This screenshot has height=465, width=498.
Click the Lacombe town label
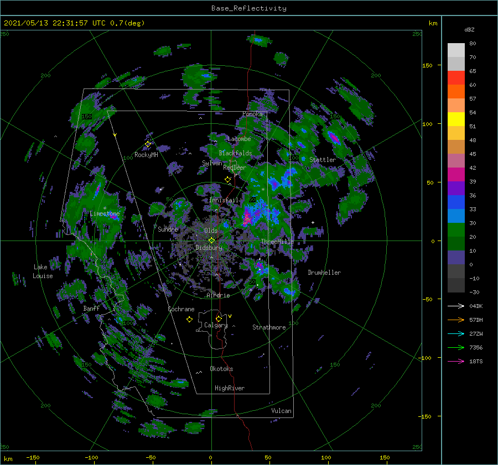click(x=239, y=139)
